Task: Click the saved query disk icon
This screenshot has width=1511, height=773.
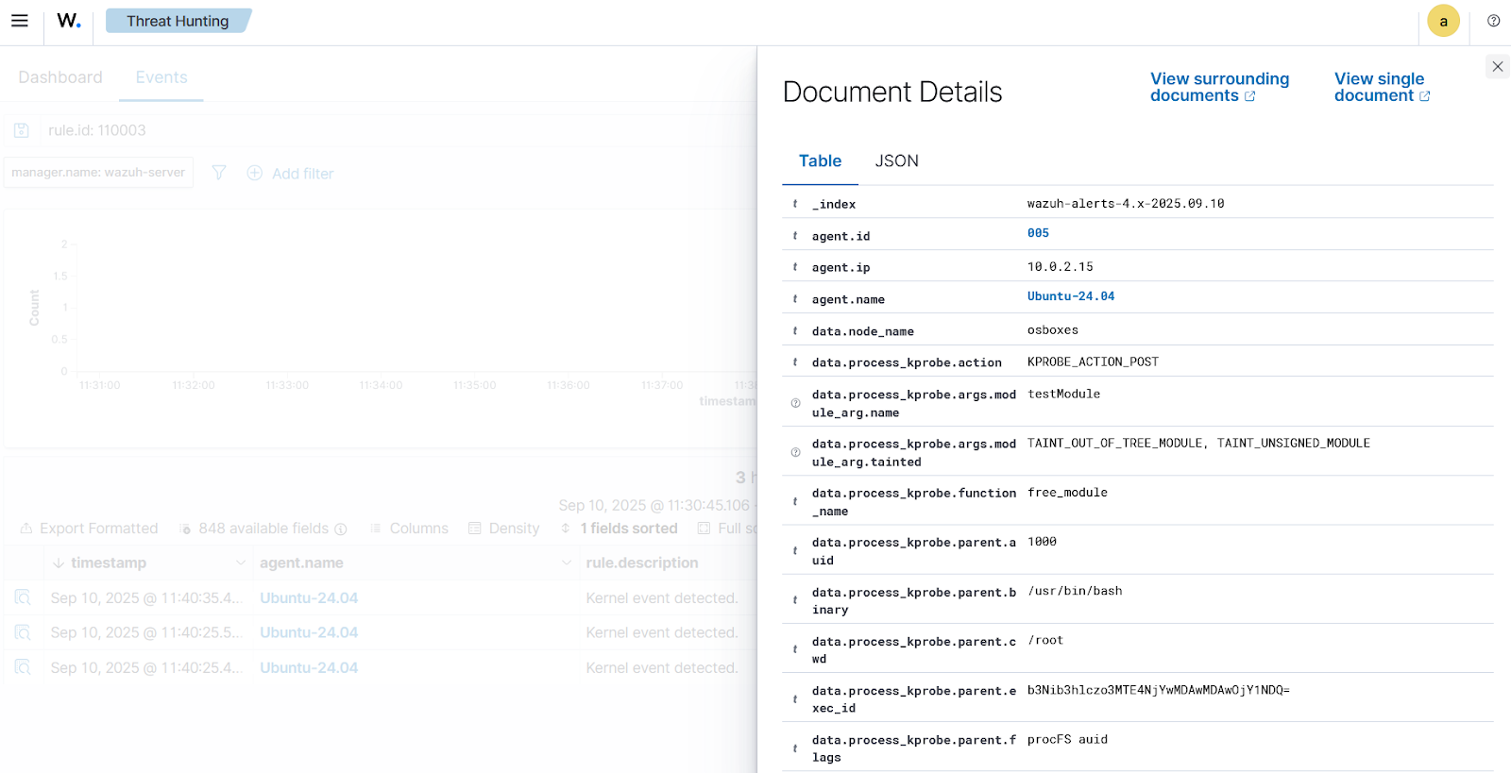Action: [22, 130]
